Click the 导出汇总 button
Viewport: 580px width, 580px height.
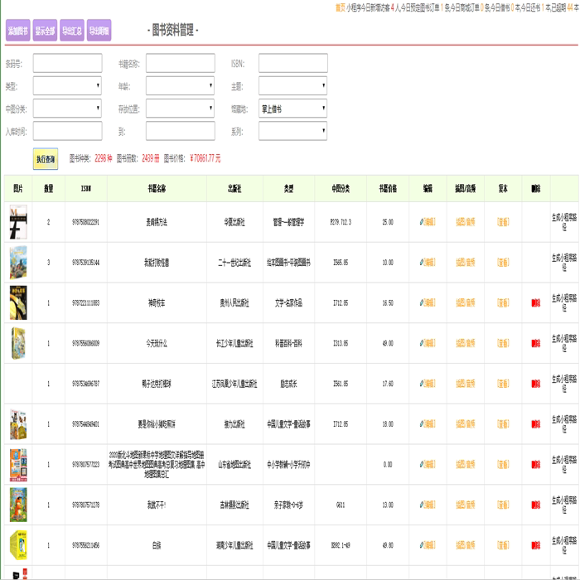click(72, 31)
